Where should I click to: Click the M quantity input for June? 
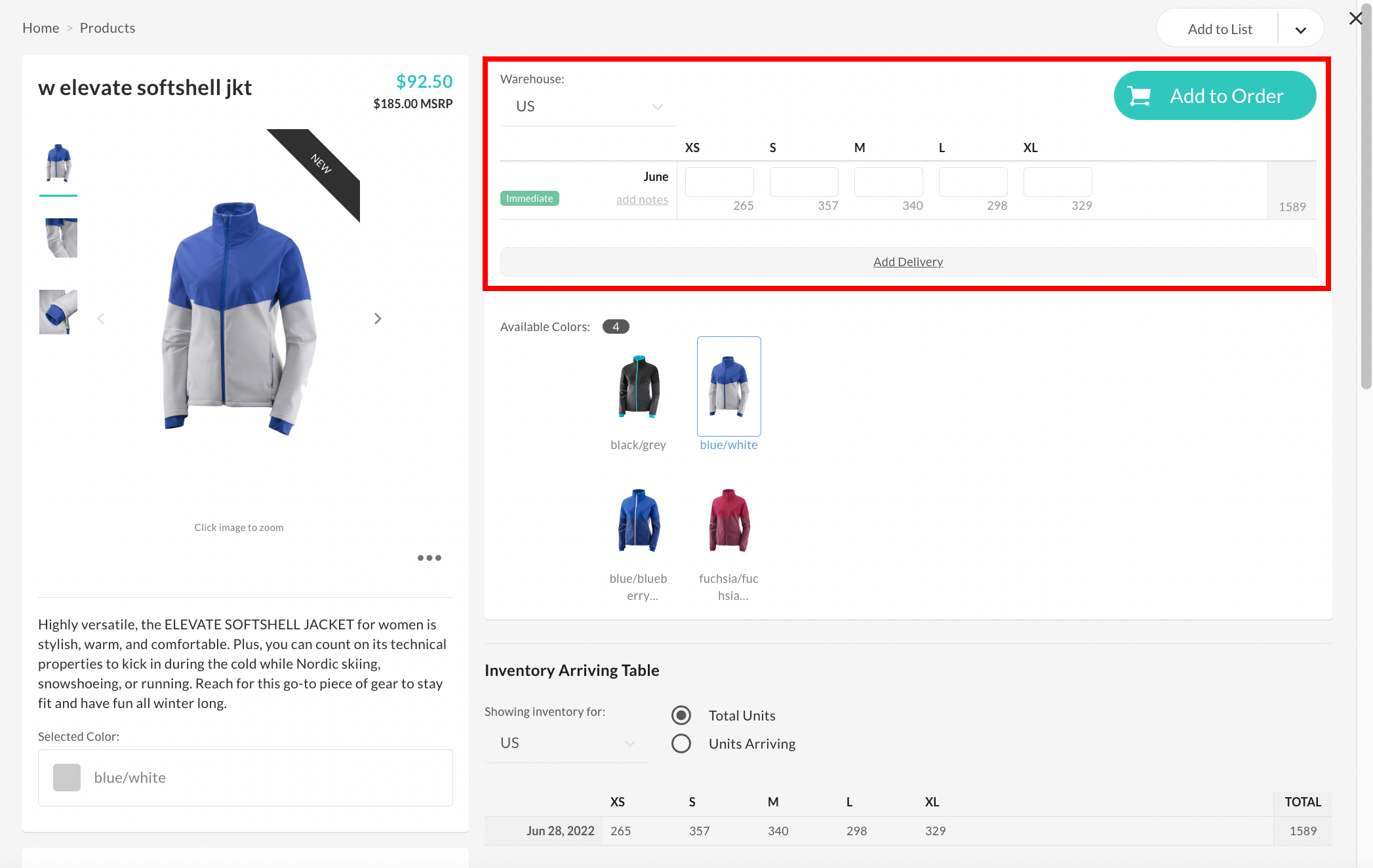point(888,182)
